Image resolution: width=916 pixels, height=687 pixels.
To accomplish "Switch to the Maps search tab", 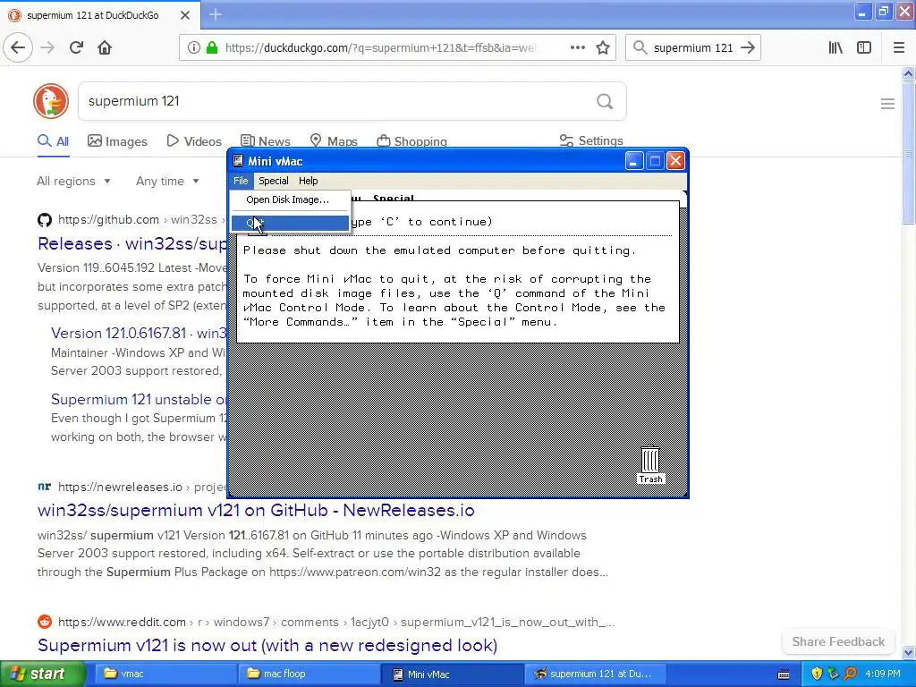I will pos(334,141).
